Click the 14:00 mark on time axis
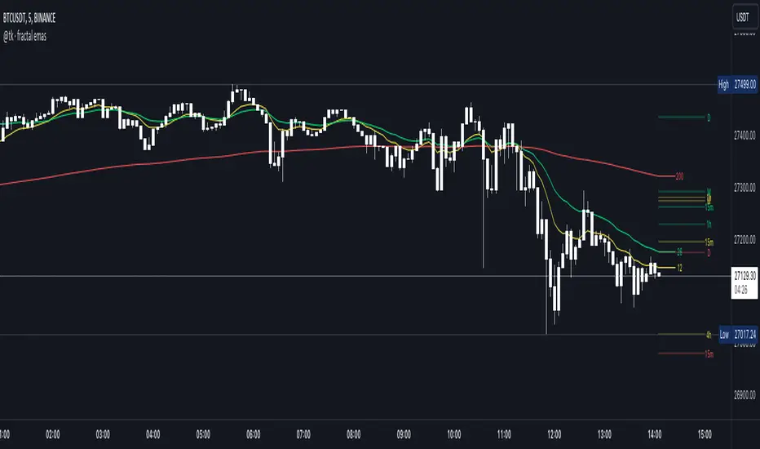 pyautogui.click(x=655, y=434)
